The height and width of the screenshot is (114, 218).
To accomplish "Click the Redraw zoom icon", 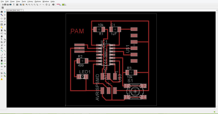I will tap(34, 5).
